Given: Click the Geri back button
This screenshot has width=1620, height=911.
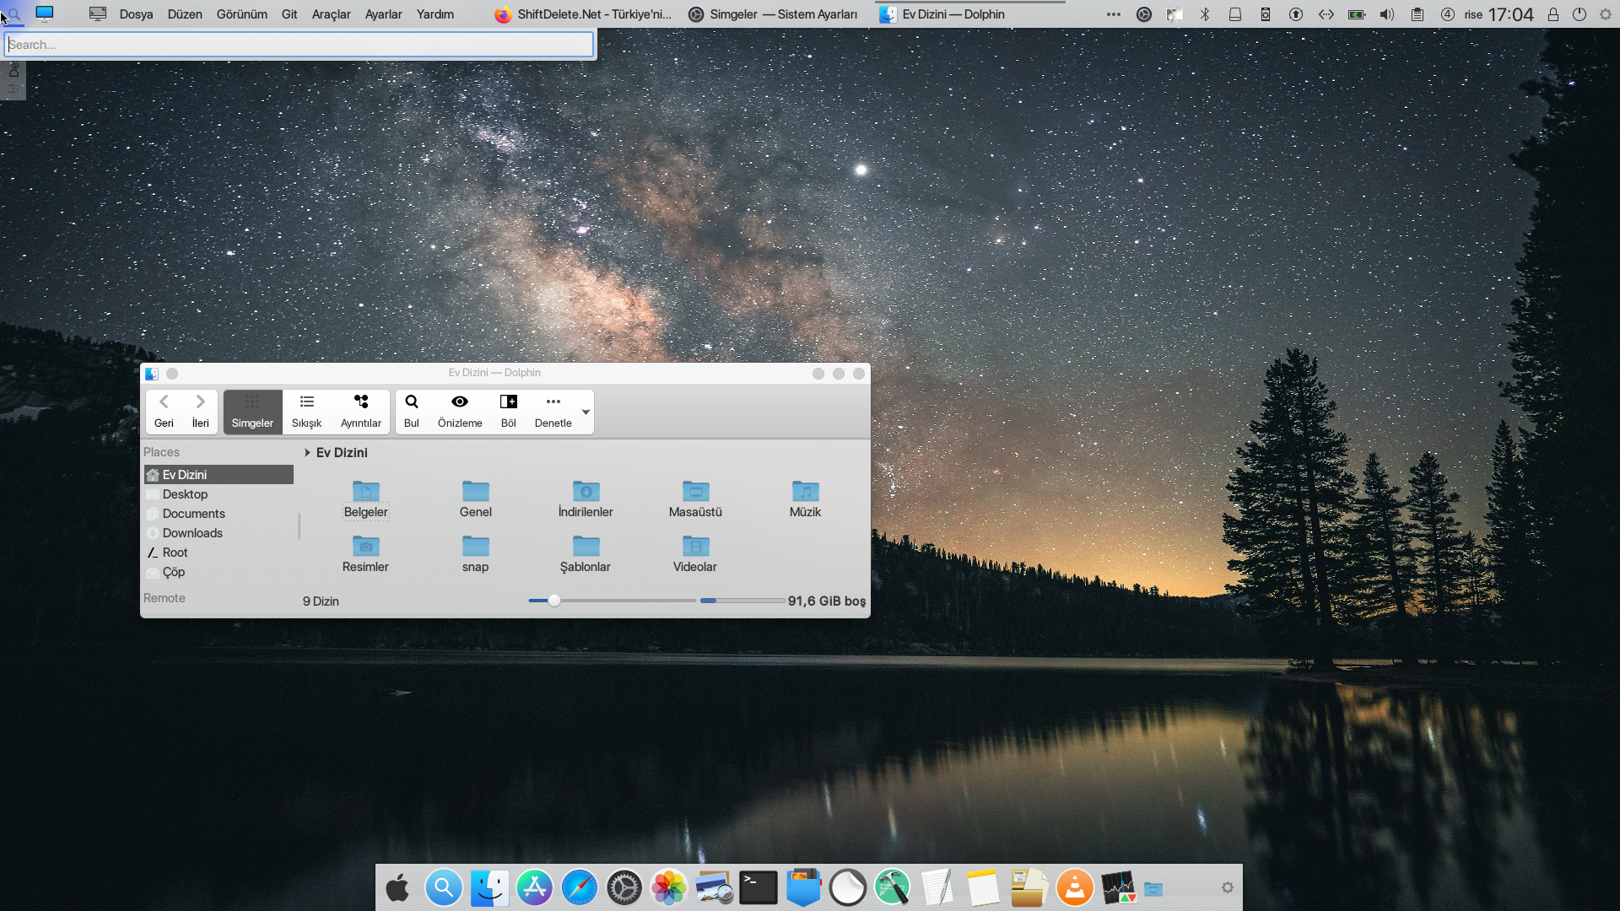Looking at the screenshot, I should (x=164, y=411).
